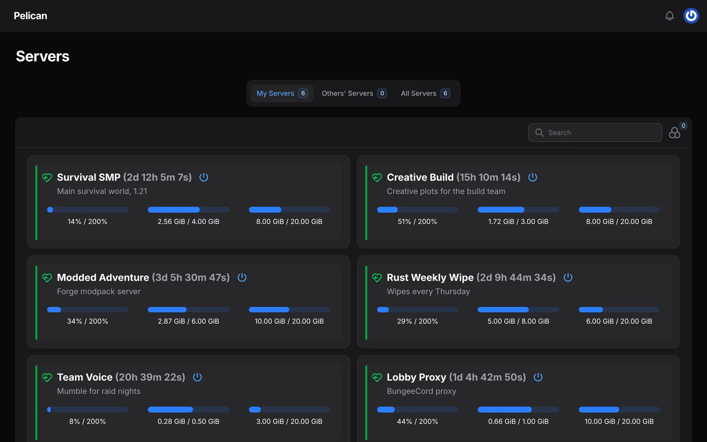Click the Servers page heading
This screenshot has height=442, width=707.
click(43, 57)
